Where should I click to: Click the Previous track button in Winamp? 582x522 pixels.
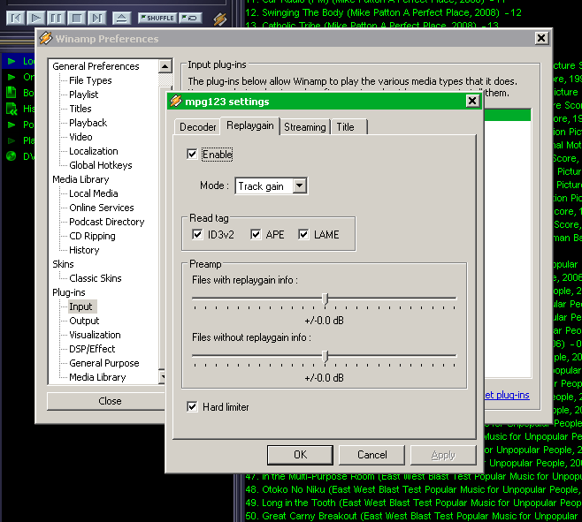[x=16, y=18]
